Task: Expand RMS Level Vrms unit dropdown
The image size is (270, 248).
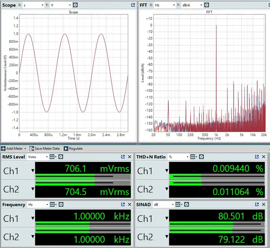Action: pos(37,157)
